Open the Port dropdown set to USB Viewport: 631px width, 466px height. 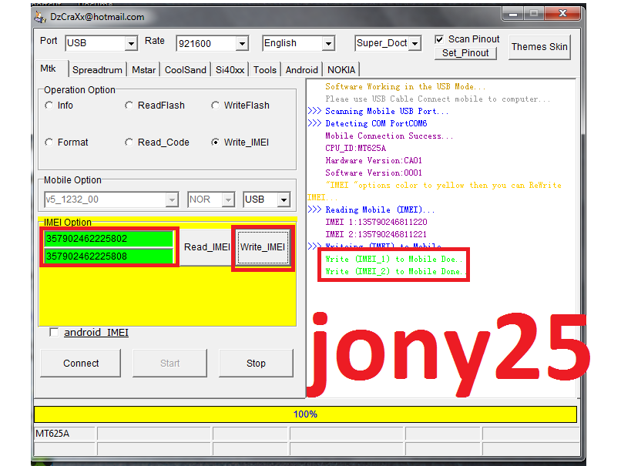tap(131, 44)
